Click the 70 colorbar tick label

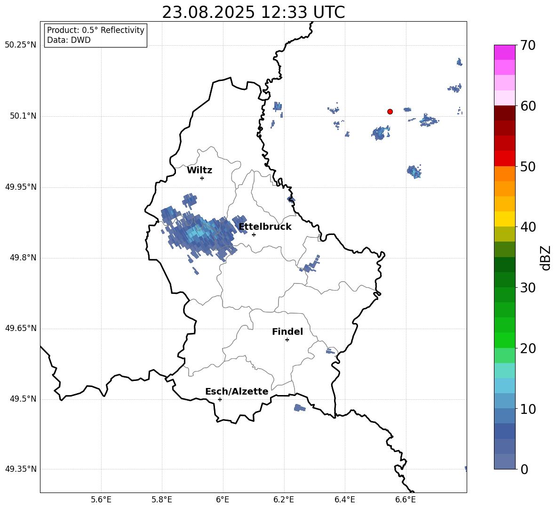pyautogui.click(x=528, y=46)
